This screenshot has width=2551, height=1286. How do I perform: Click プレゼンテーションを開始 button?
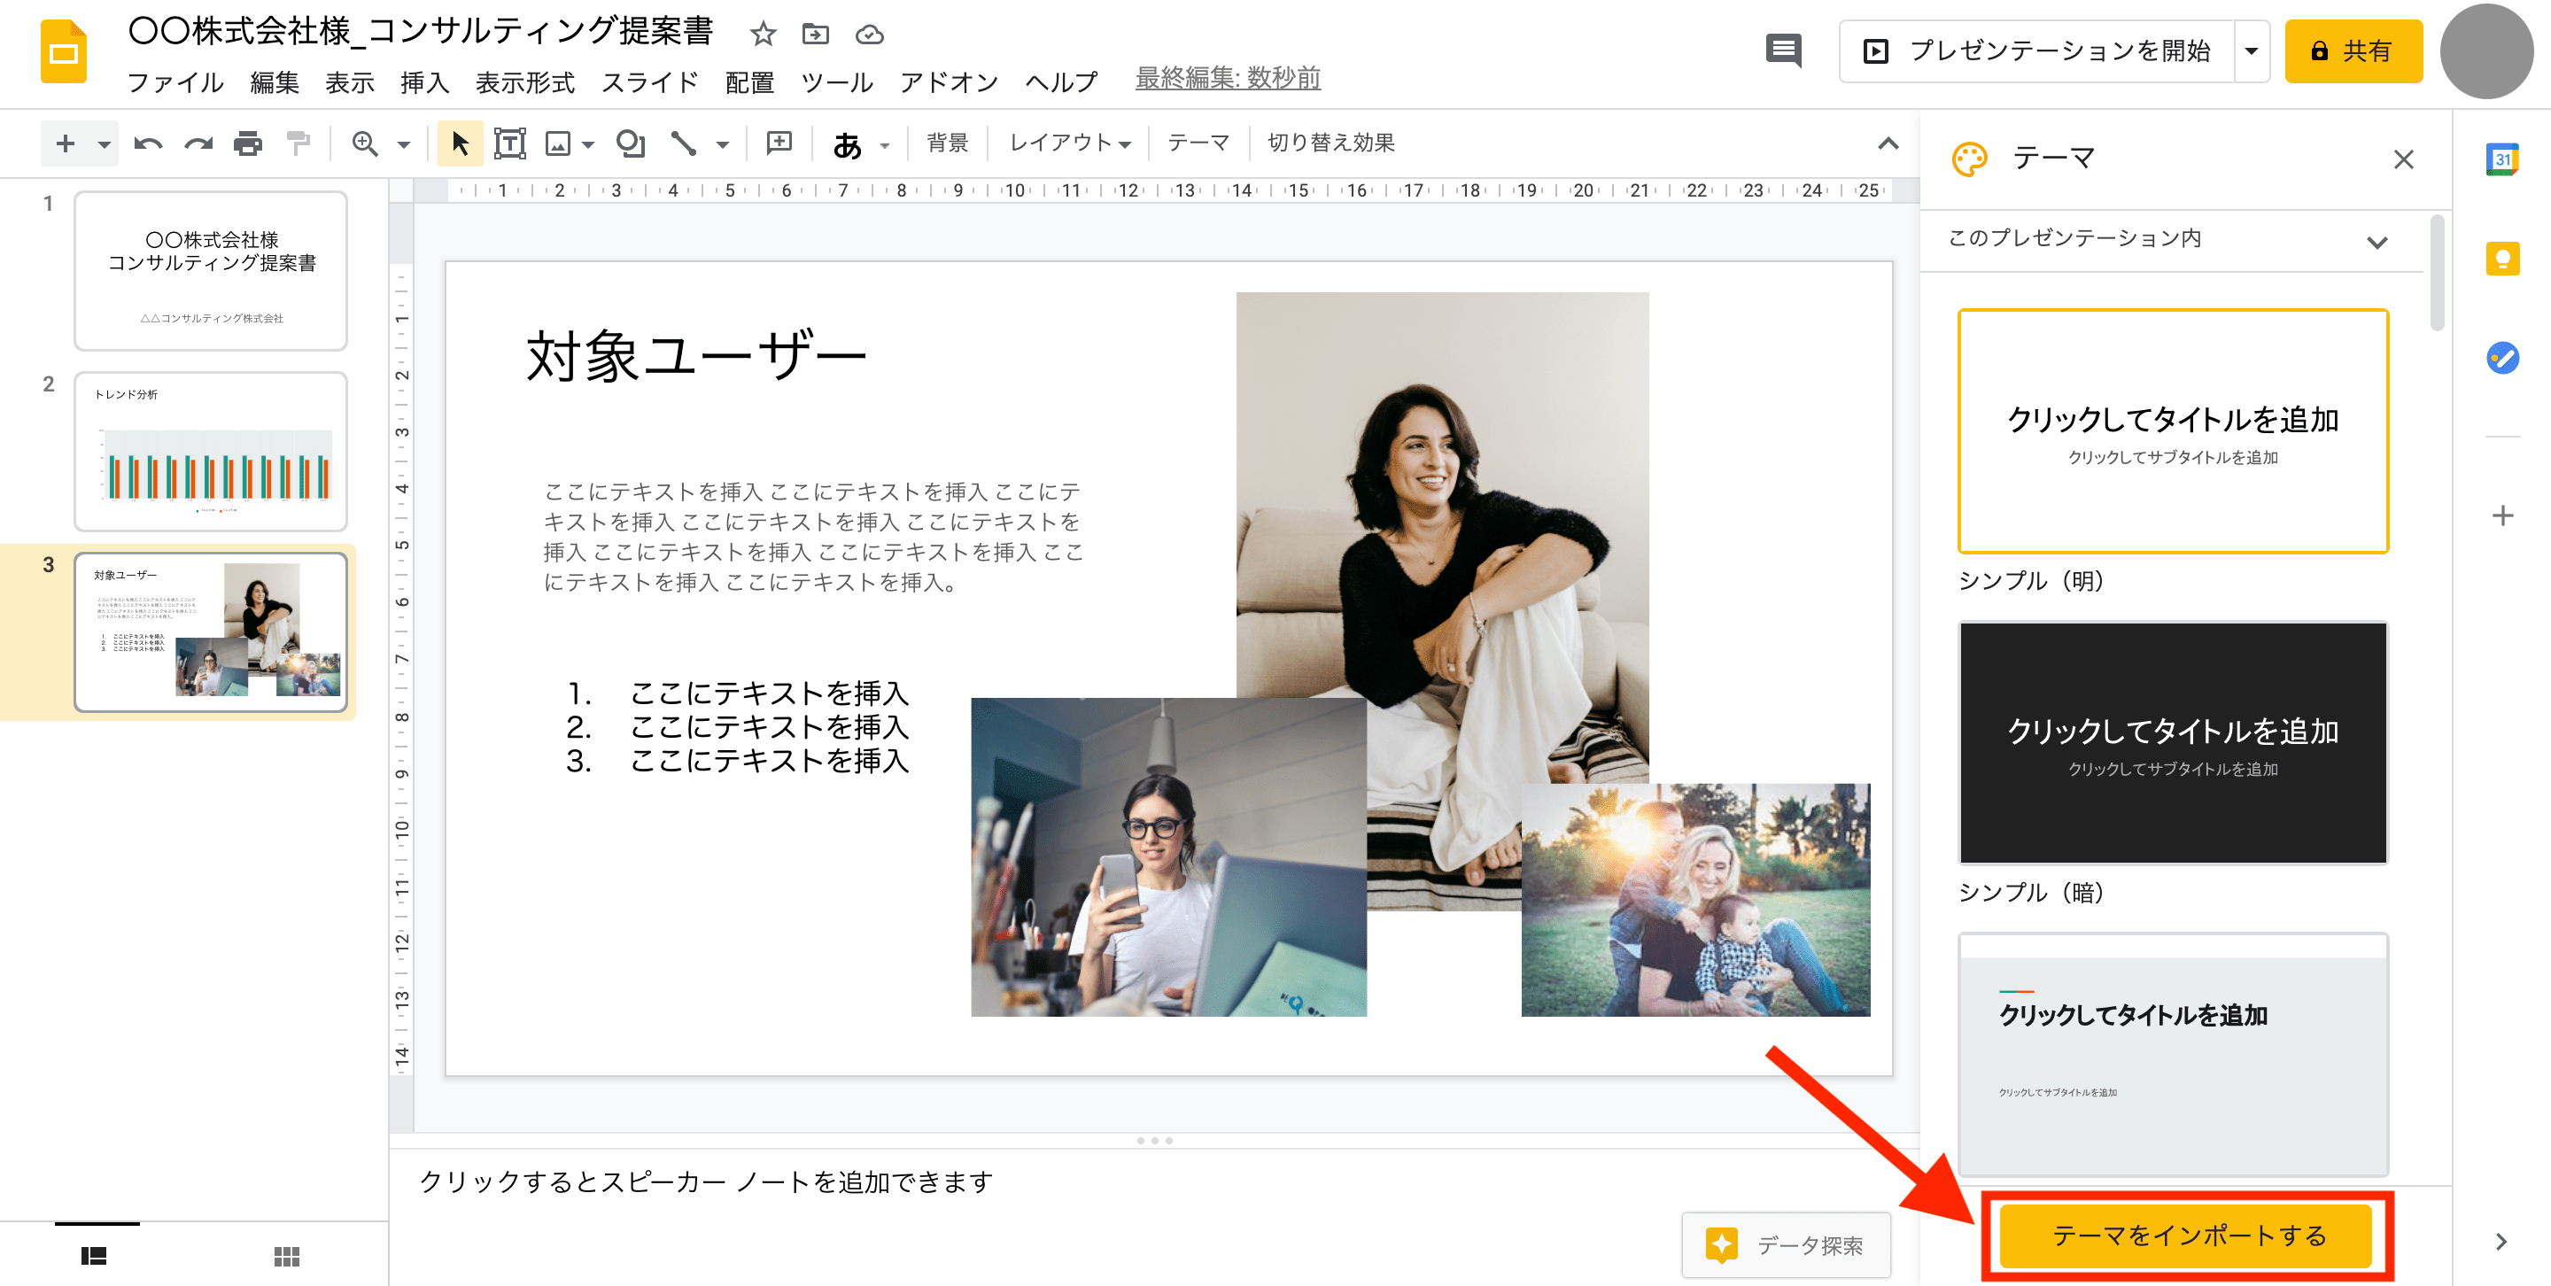click(x=2037, y=50)
